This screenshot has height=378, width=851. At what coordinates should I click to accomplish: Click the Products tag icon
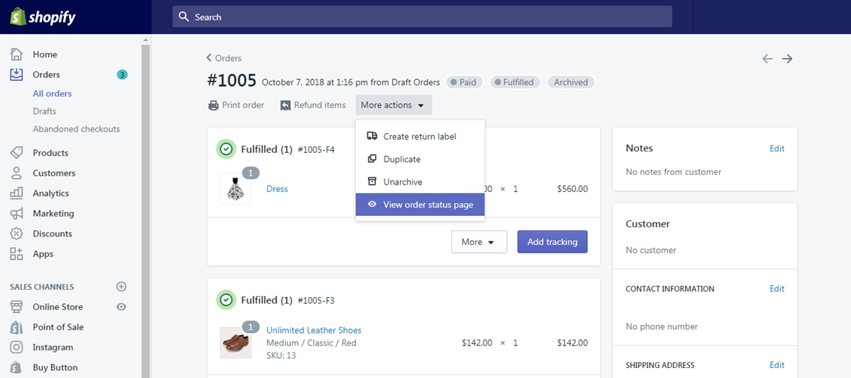[16, 153]
